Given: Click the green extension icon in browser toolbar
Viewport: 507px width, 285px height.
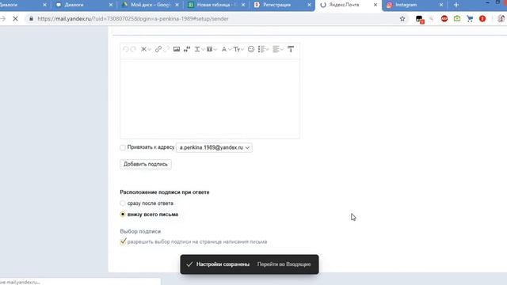Looking at the screenshot, I should (457, 19).
